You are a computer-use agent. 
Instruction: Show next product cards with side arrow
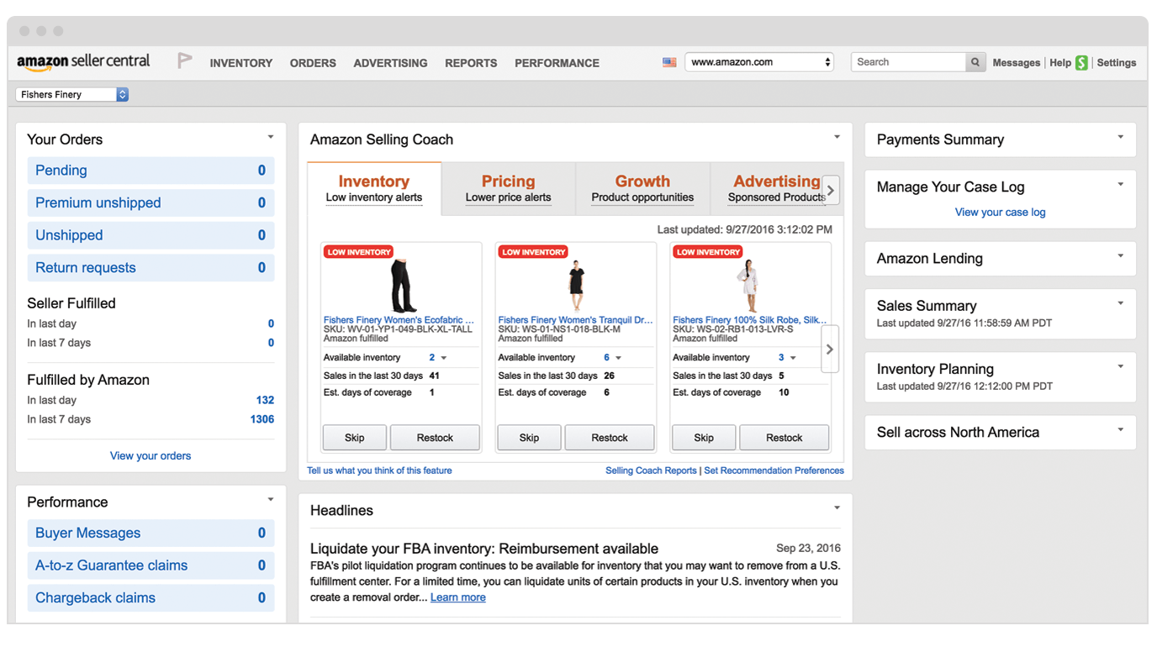click(x=830, y=350)
